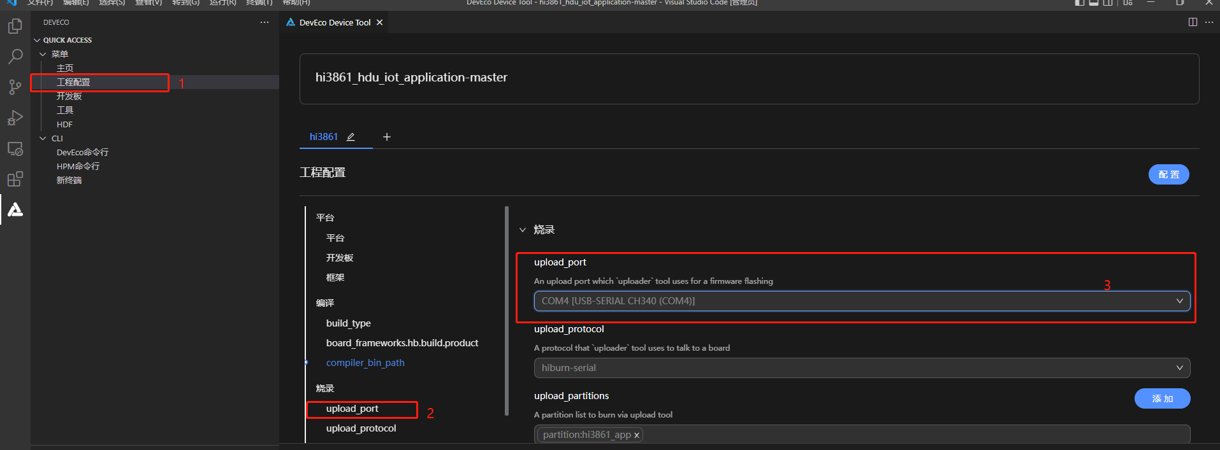Open the 查看(V) menu
The image size is (1220, 450).
(x=149, y=3)
